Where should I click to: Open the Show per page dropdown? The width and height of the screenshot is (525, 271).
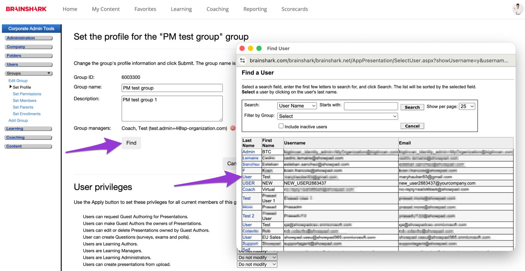(x=467, y=106)
